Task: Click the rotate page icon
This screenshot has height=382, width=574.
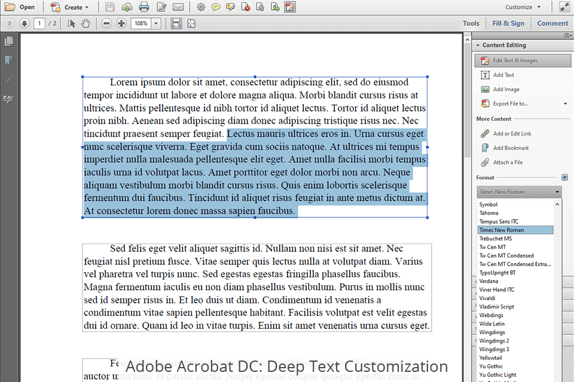Action: click(260, 7)
